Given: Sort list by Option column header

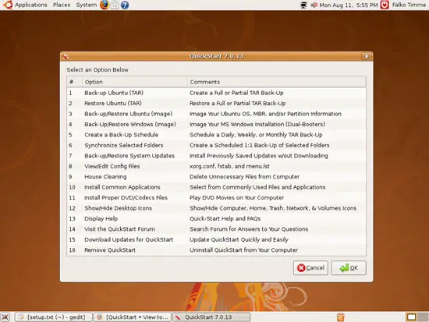Looking at the screenshot, I should pyautogui.click(x=135, y=82).
